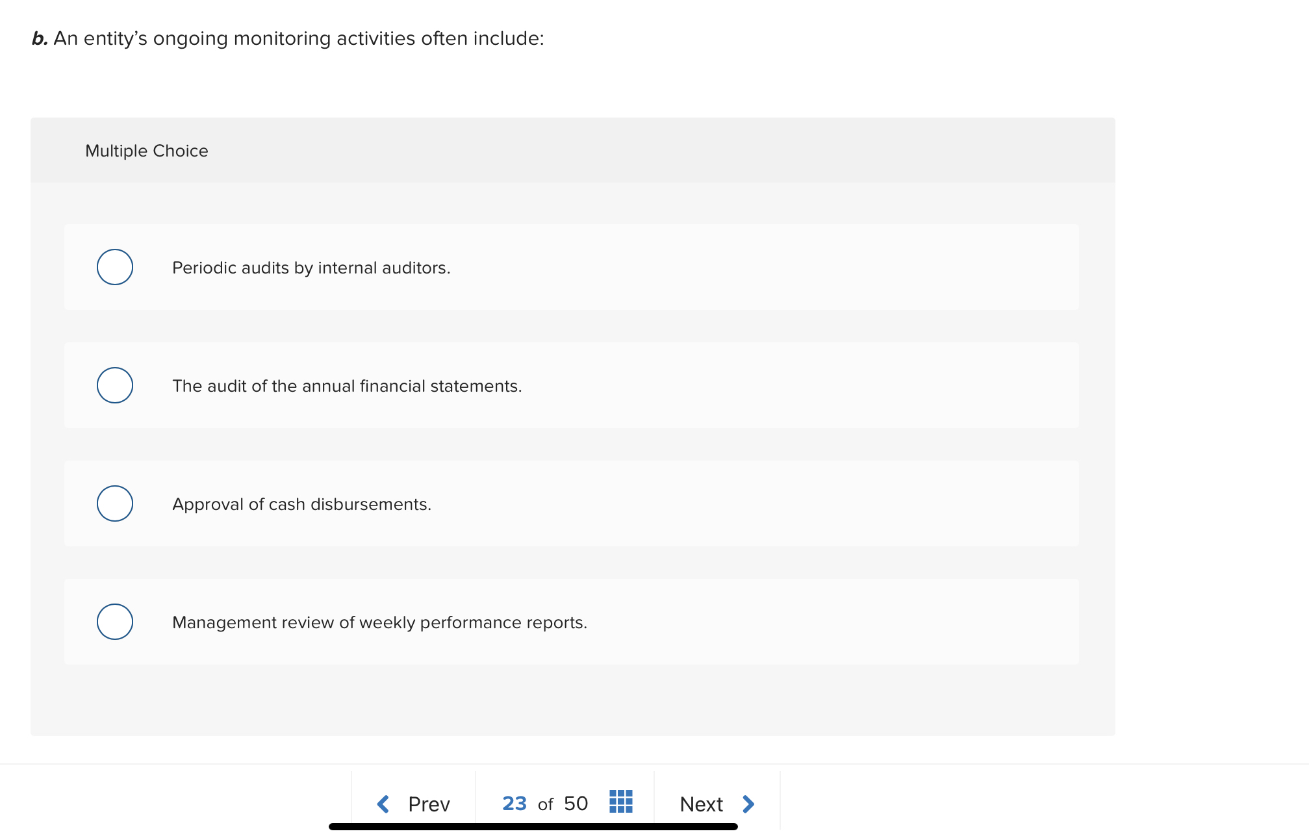Click '50' in the page counter

(576, 804)
